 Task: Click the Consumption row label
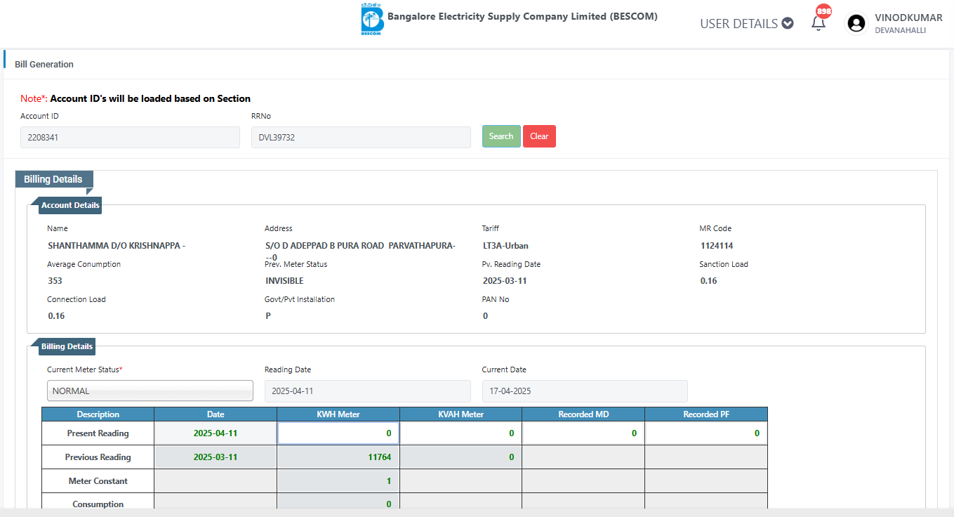point(98,504)
